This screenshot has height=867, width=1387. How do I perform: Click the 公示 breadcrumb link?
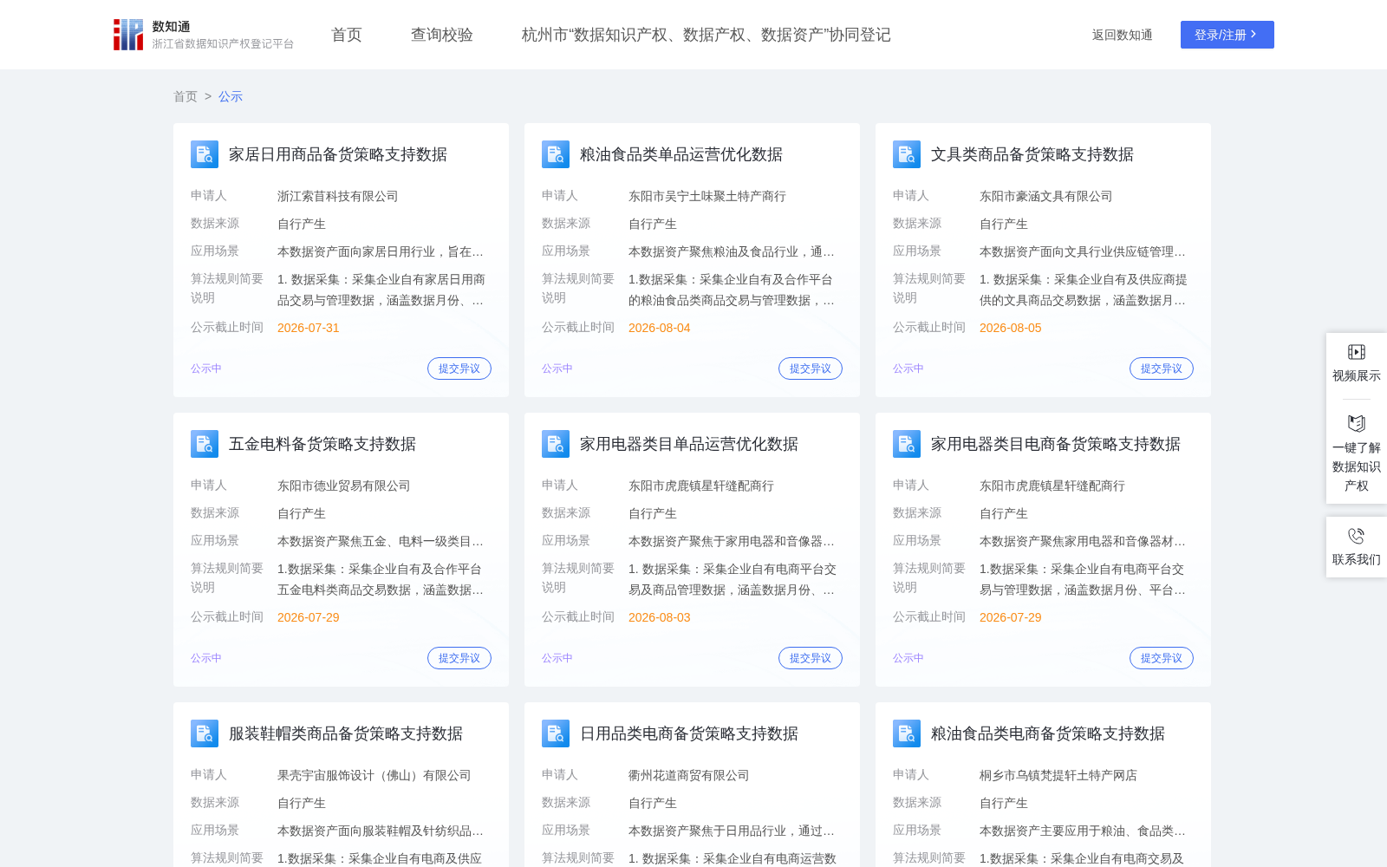(231, 96)
